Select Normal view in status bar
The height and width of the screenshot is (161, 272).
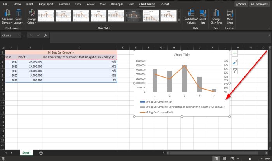[216, 158]
